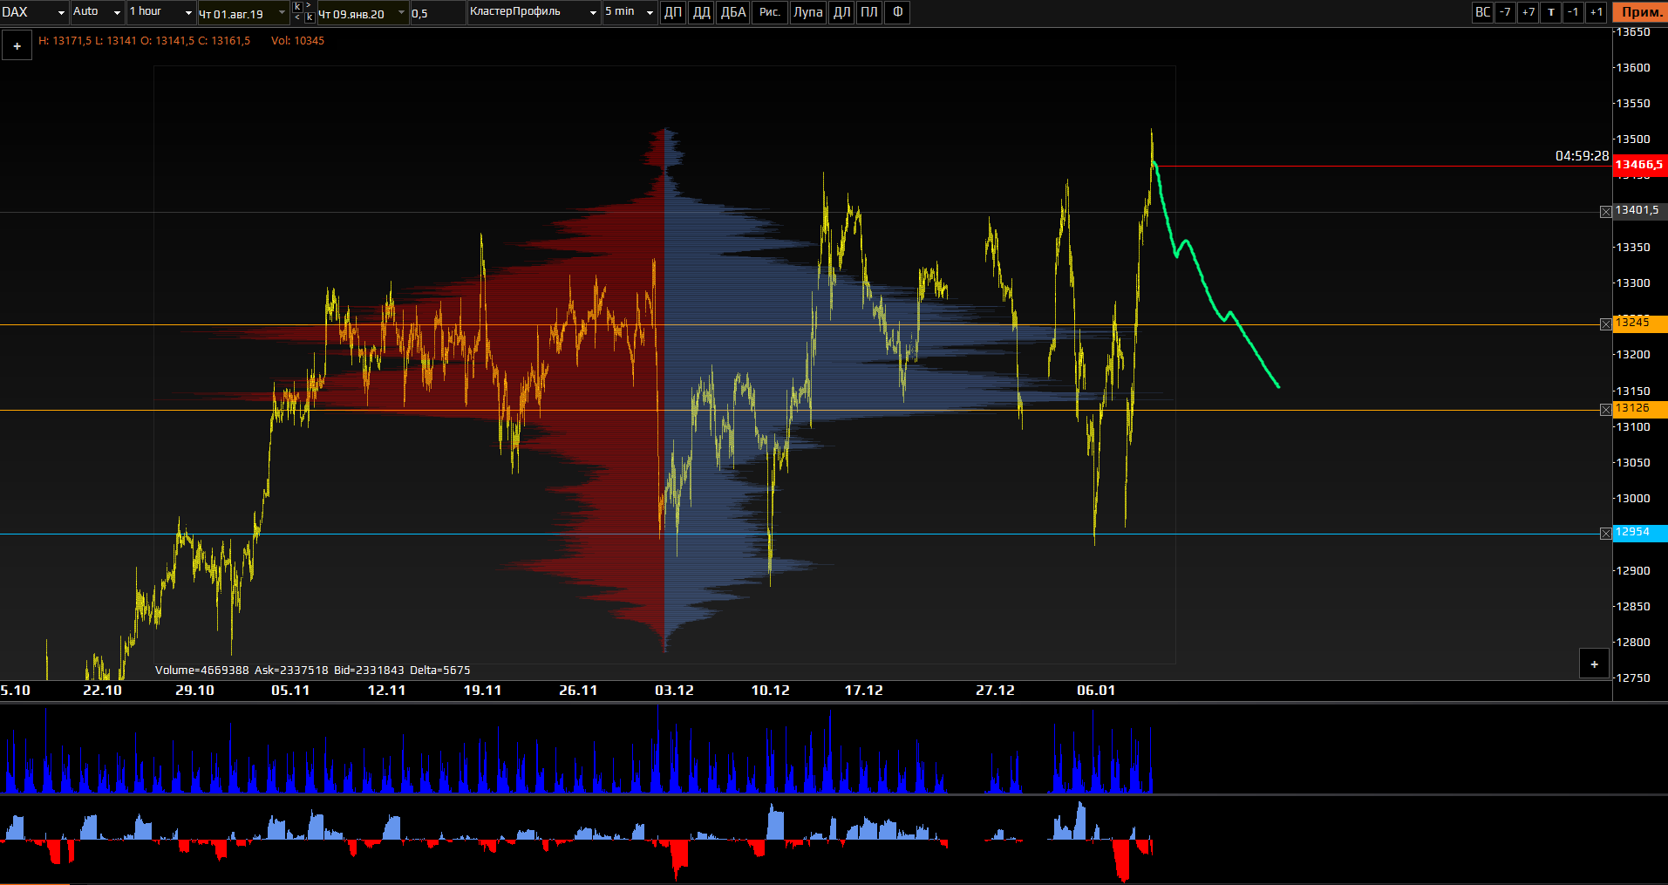
Task: Click the Ф toolbar button
Action: coord(897,12)
